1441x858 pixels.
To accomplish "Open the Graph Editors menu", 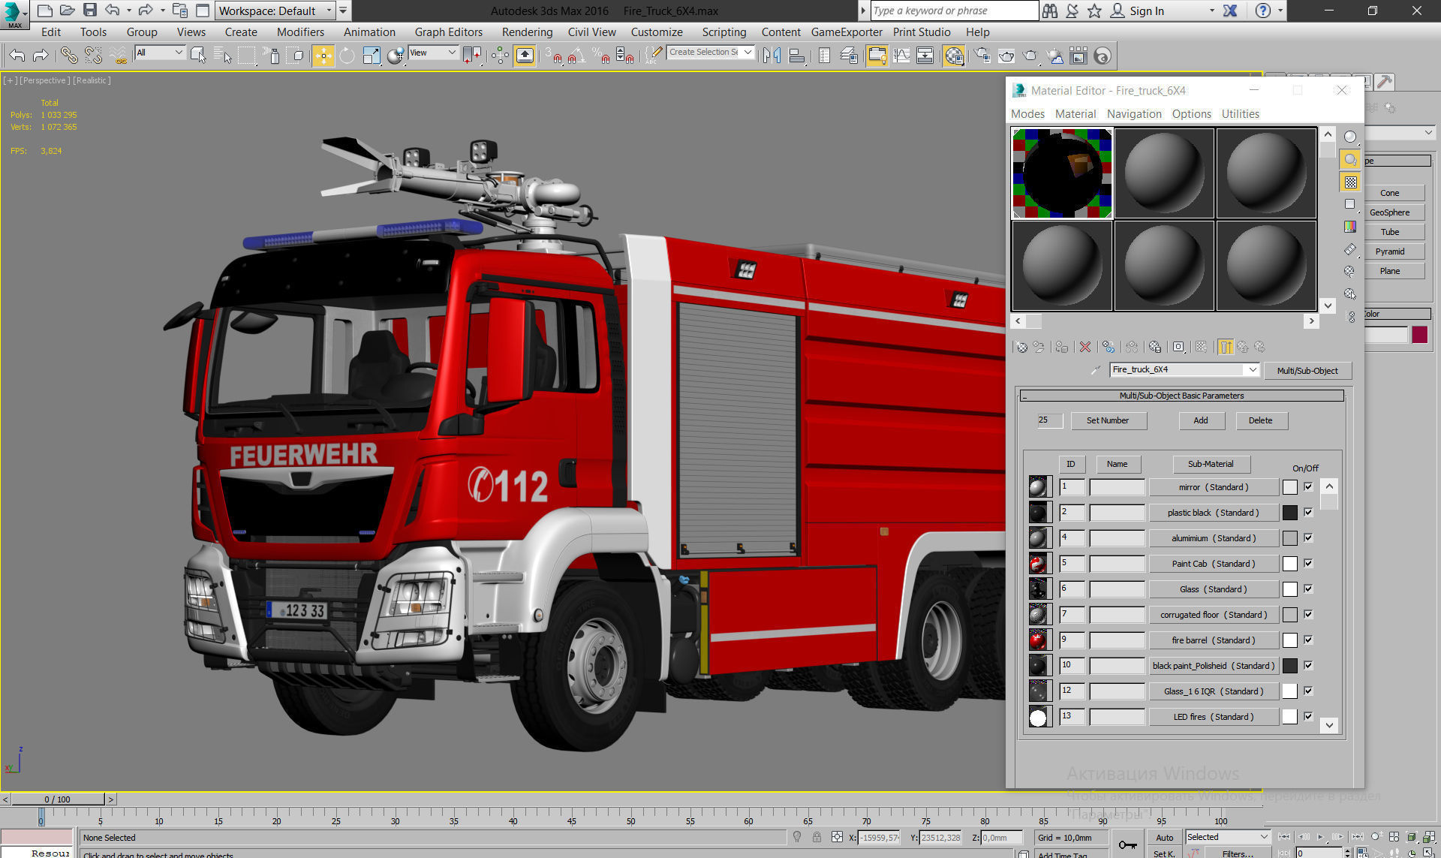I will 448,32.
